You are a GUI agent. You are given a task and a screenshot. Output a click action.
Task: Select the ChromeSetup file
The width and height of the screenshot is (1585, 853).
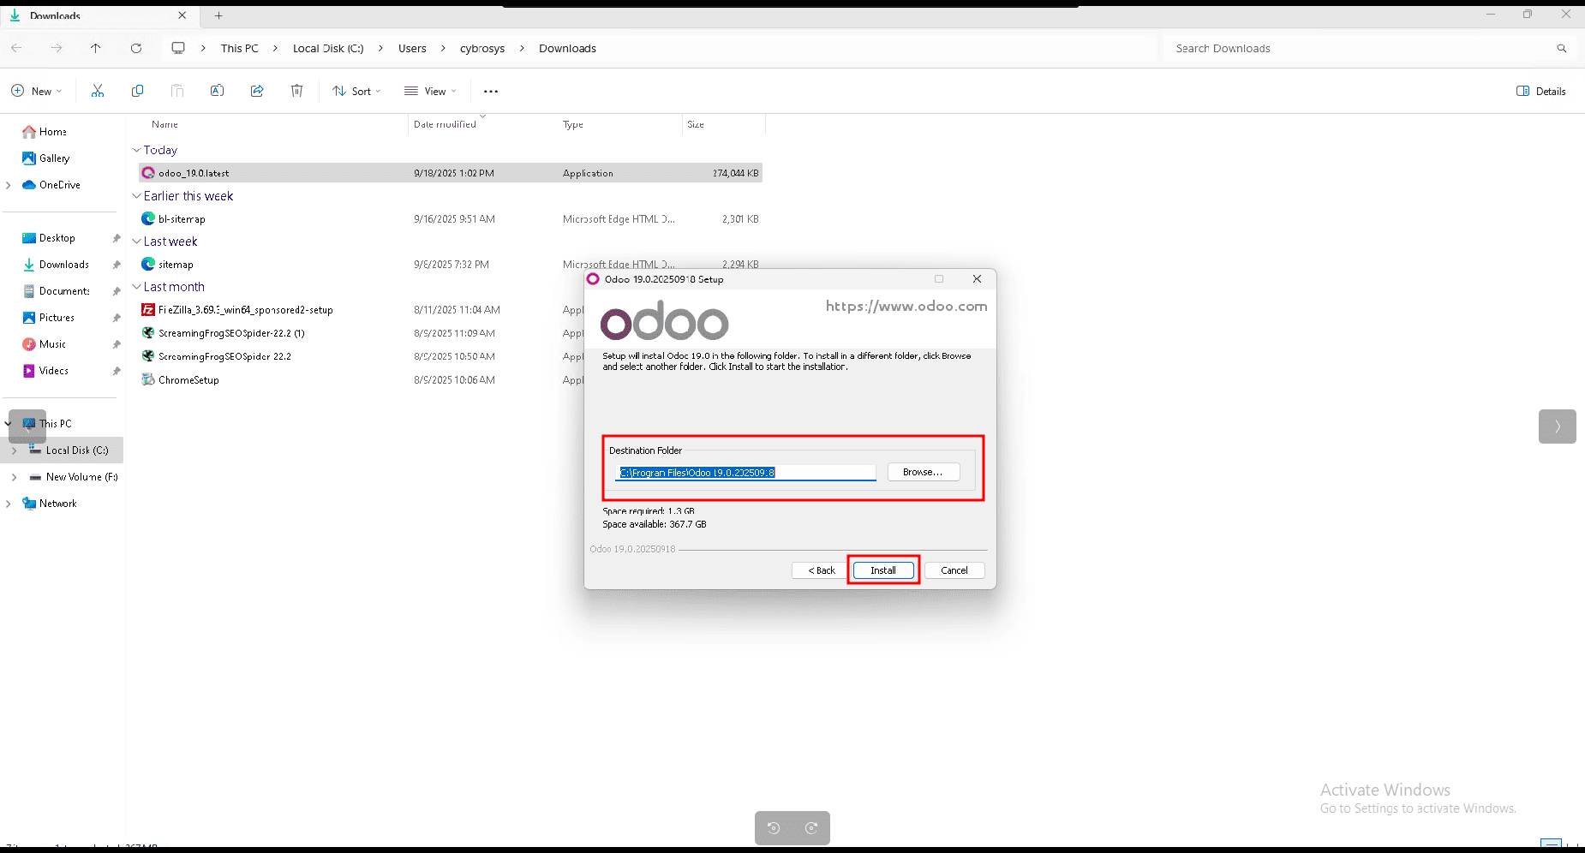[x=450, y=380]
